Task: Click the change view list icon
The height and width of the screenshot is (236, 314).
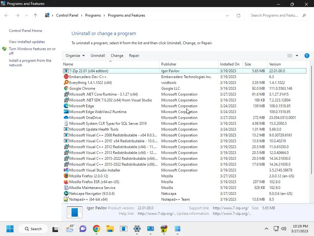Action: pyautogui.click(x=289, y=56)
